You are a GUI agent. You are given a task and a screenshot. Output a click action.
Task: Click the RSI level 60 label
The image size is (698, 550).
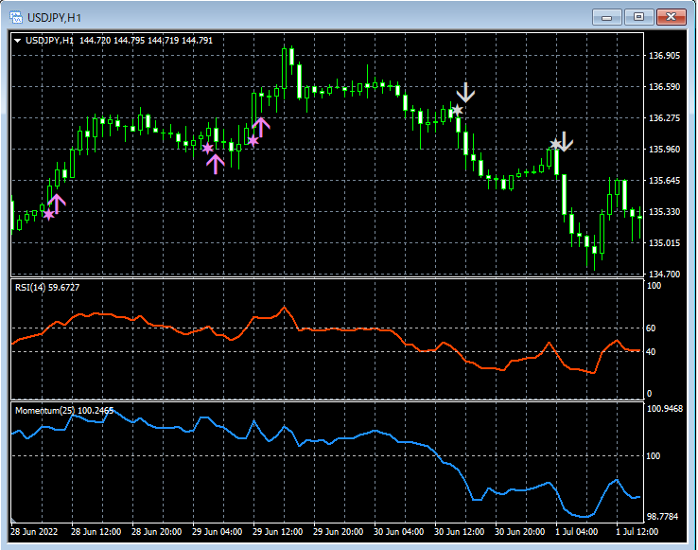[651, 328]
